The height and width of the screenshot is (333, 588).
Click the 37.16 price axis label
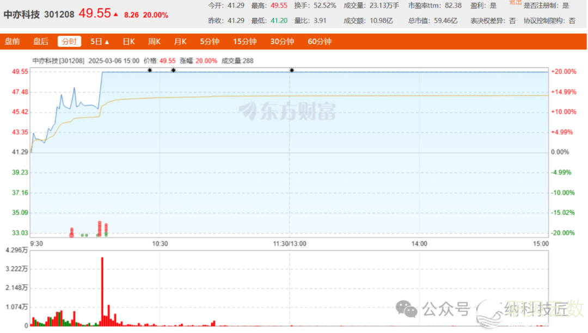coord(20,193)
